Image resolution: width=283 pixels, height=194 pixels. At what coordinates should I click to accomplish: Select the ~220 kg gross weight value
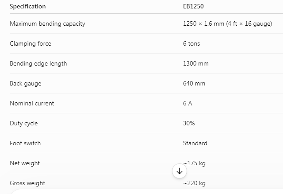pyautogui.click(x=195, y=183)
